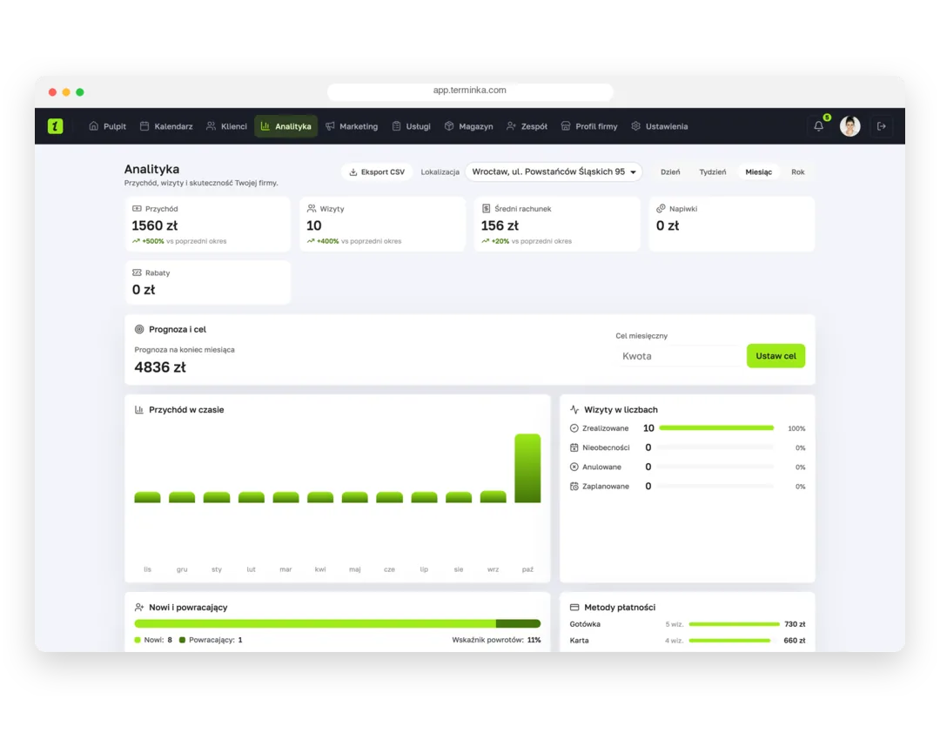Go to Pulpit dashboard
This screenshot has height=753, width=940.
[x=107, y=126]
